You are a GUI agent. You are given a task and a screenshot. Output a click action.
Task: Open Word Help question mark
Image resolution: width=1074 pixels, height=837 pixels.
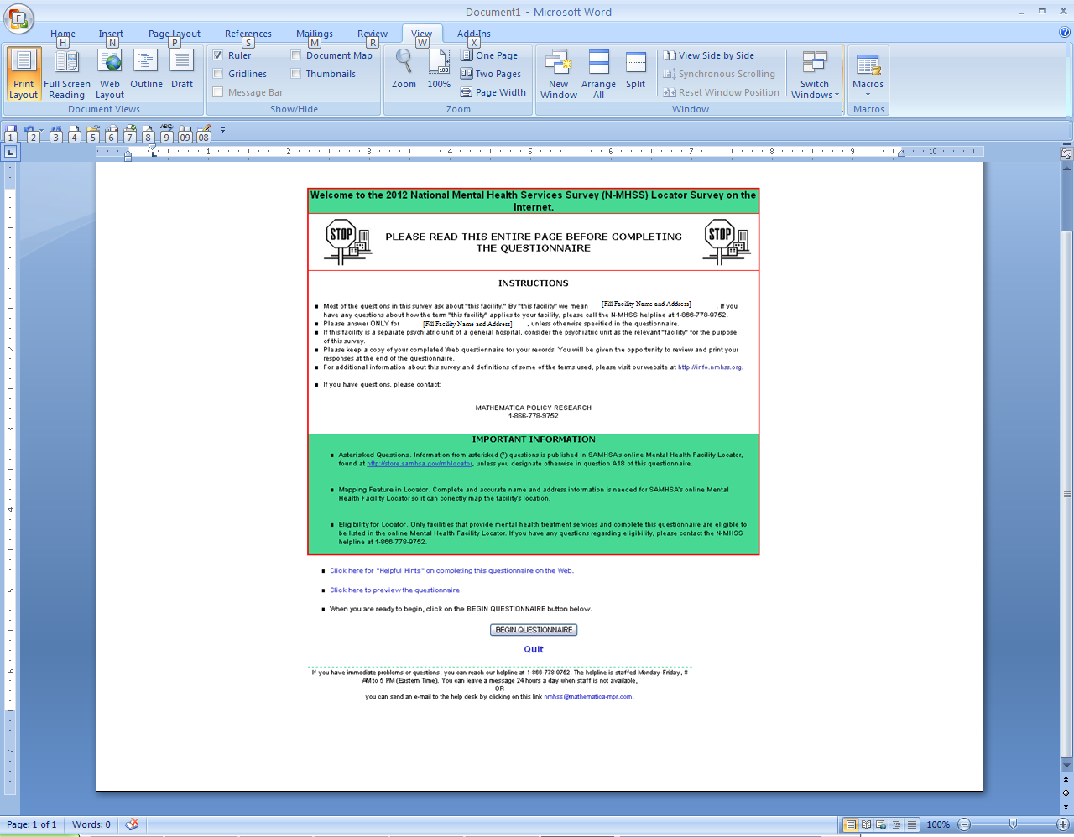[1065, 33]
